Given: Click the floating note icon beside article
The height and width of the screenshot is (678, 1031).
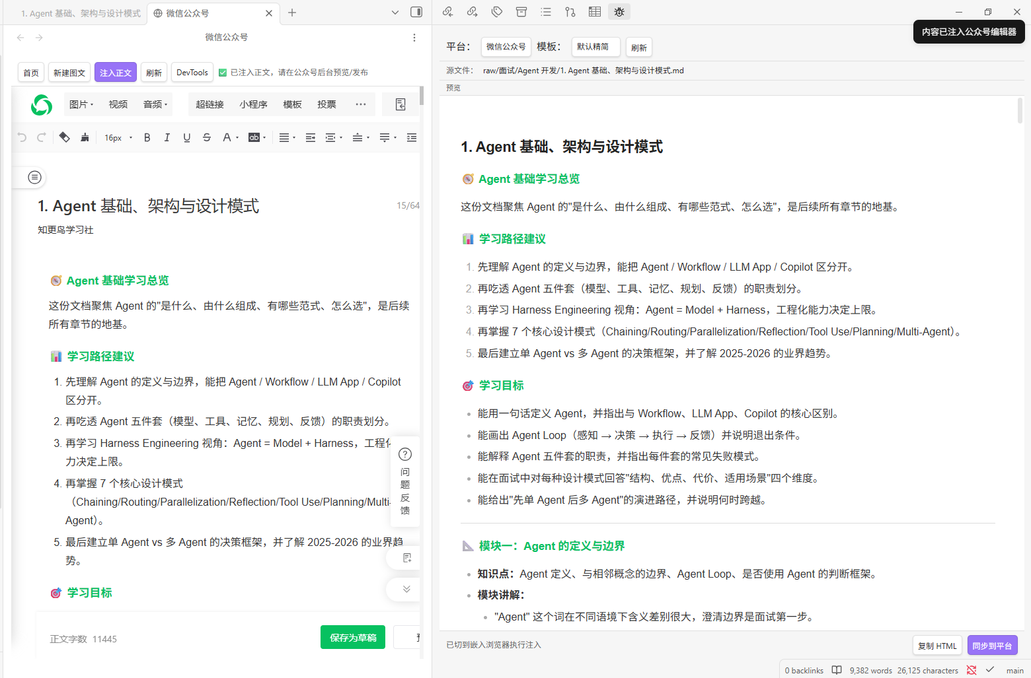Looking at the screenshot, I should 406,558.
